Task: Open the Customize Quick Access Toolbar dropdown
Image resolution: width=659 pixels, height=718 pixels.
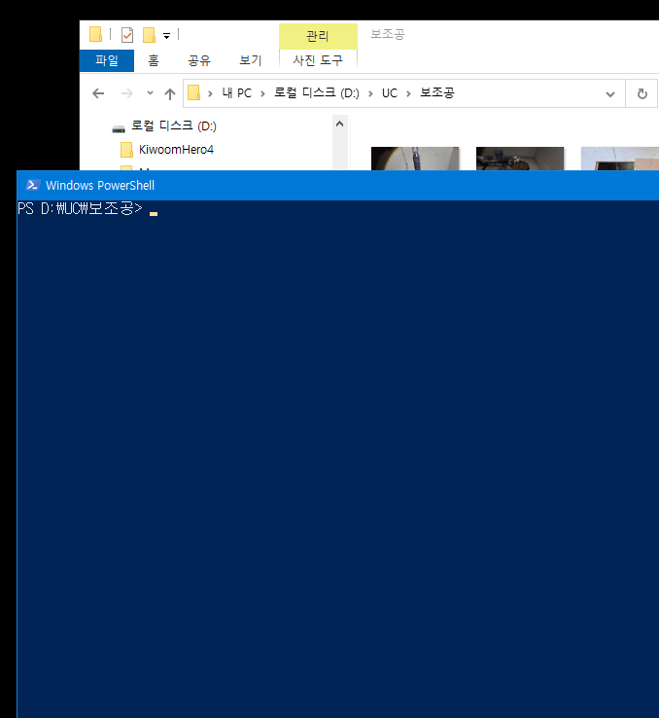Action: (x=167, y=36)
